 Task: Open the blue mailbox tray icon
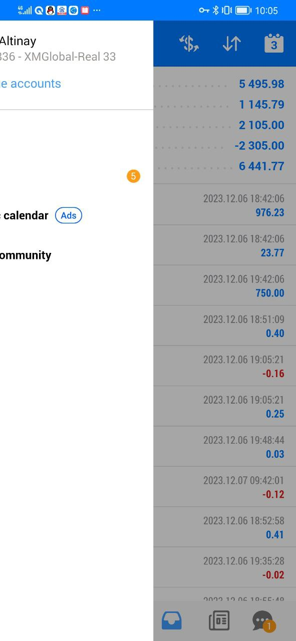(172, 621)
